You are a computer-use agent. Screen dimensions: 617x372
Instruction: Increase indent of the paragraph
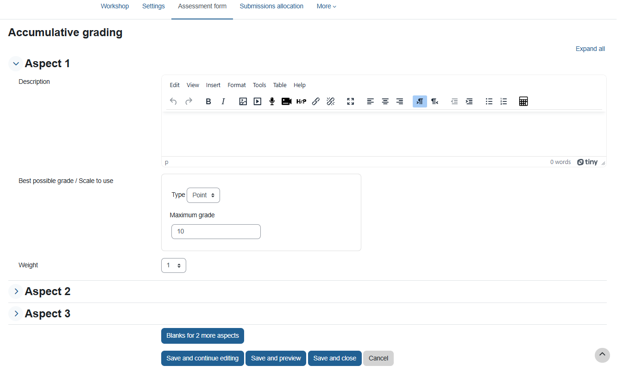coord(469,101)
